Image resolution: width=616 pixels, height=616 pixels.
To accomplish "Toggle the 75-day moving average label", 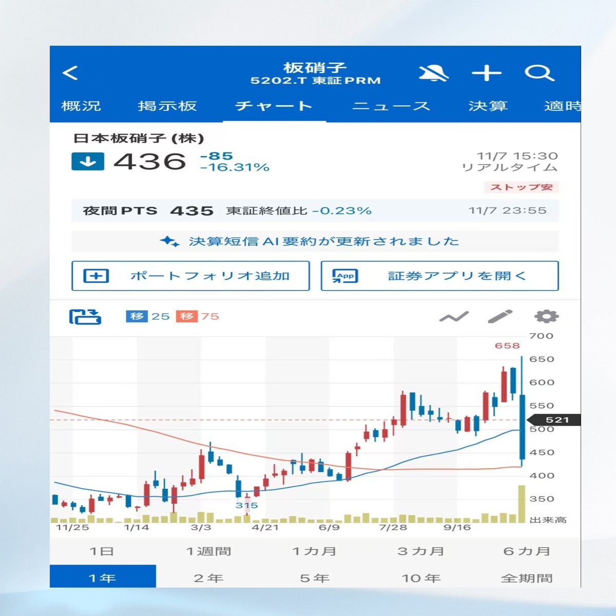I will [197, 316].
